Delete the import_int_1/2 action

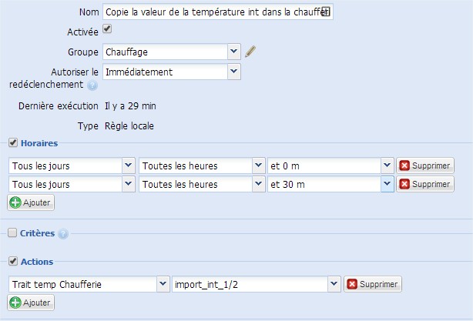click(x=373, y=285)
